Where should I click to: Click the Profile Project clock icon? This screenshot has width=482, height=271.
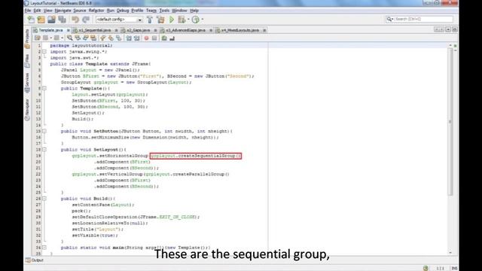coord(196,20)
